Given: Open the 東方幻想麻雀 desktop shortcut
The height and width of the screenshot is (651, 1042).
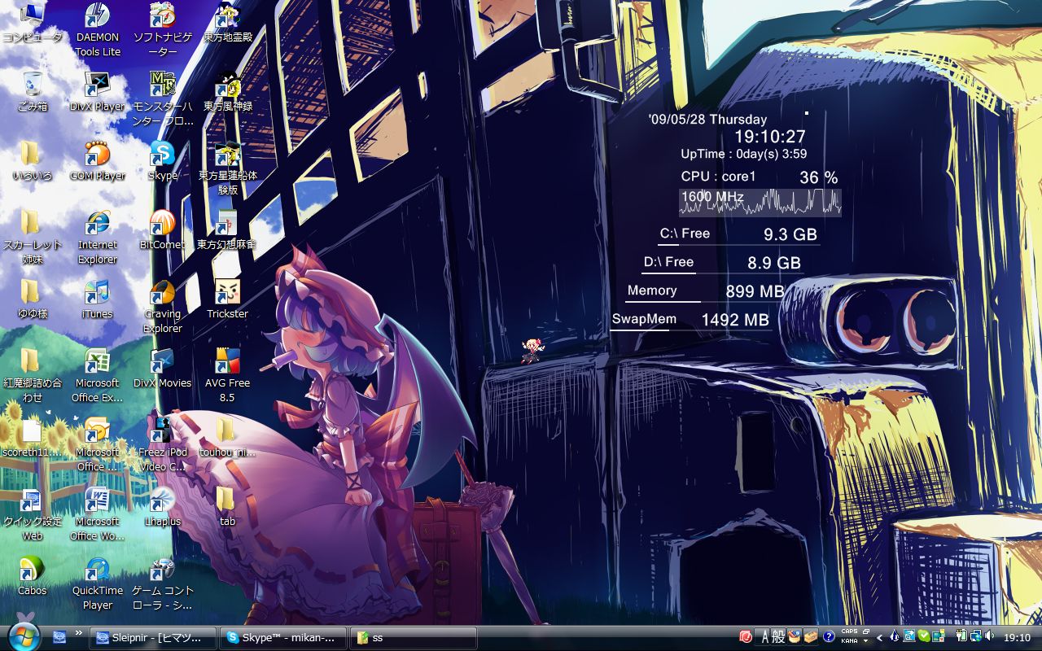Looking at the screenshot, I should point(227,230).
